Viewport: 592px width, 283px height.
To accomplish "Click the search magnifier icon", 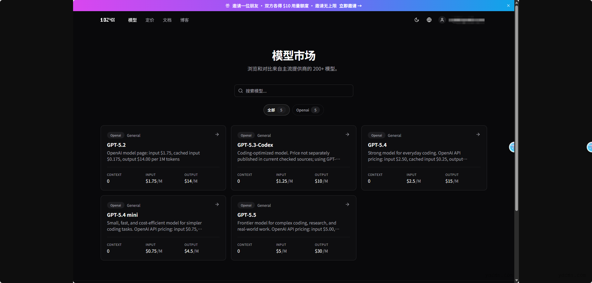I will pyautogui.click(x=241, y=91).
